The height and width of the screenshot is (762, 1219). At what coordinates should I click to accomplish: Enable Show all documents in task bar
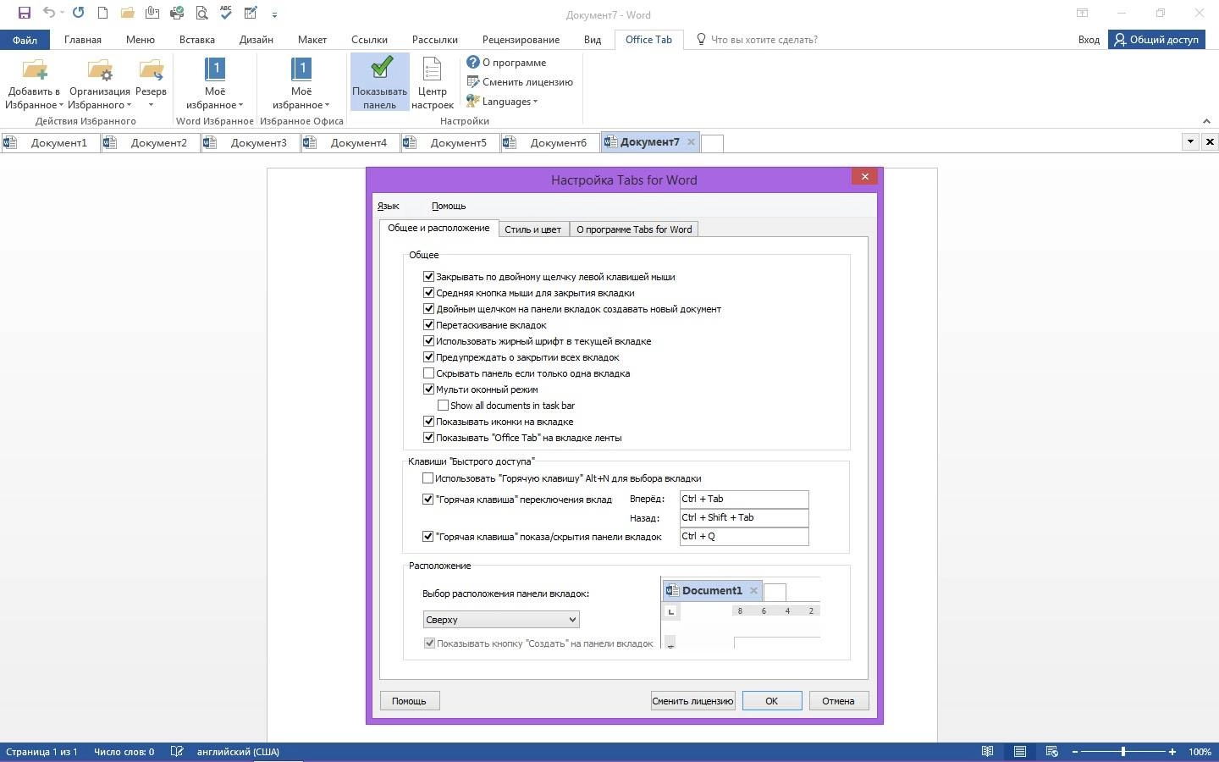point(443,405)
